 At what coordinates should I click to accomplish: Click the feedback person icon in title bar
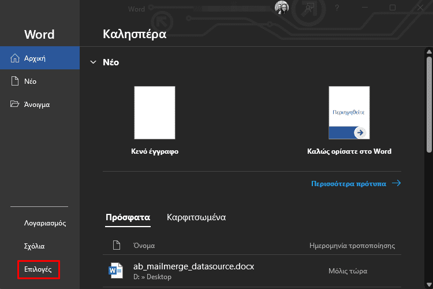(309, 8)
